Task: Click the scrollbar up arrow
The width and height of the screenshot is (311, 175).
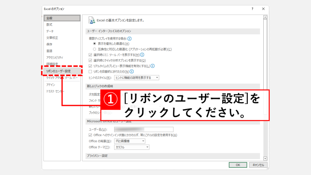Action: (265, 17)
